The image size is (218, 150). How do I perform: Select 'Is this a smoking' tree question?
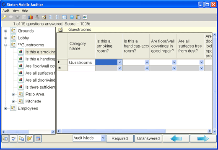40,52
